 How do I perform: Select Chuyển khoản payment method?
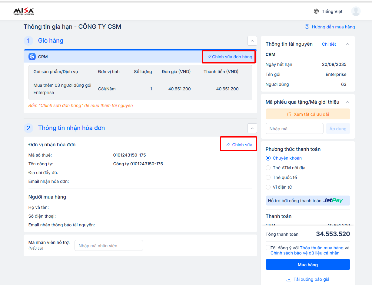(268, 158)
